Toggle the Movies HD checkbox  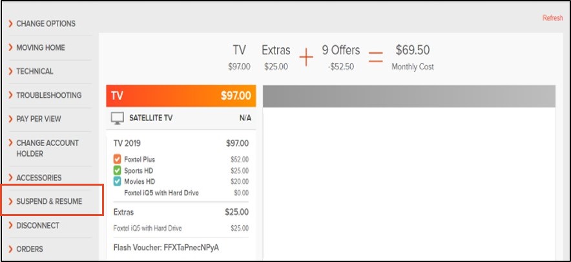(x=117, y=181)
